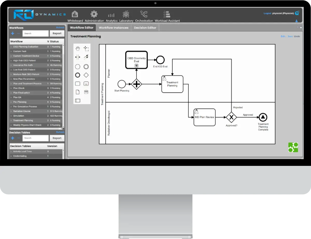Screen dimensions: 311x239
Task: Select the hand tool in the palette
Action: [77, 48]
